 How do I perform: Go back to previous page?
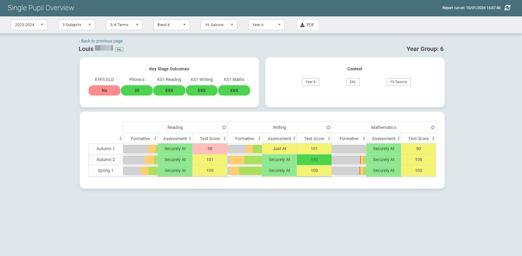coord(101,41)
